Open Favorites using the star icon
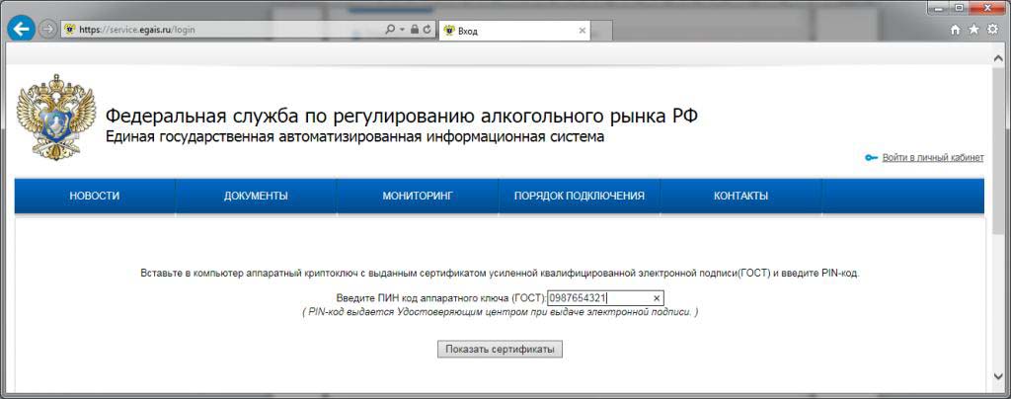The image size is (1011, 399). (x=973, y=30)
